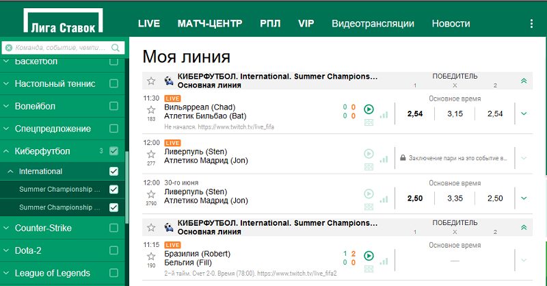Viewport: 547px width, 286px height.
Task: Open statistics bars for Вильярреал match
Action: pyautogui.click(x=384, y=114)
